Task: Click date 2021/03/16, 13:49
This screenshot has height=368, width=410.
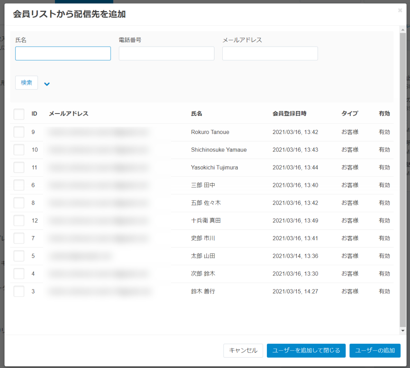Action: pos(295,220)
